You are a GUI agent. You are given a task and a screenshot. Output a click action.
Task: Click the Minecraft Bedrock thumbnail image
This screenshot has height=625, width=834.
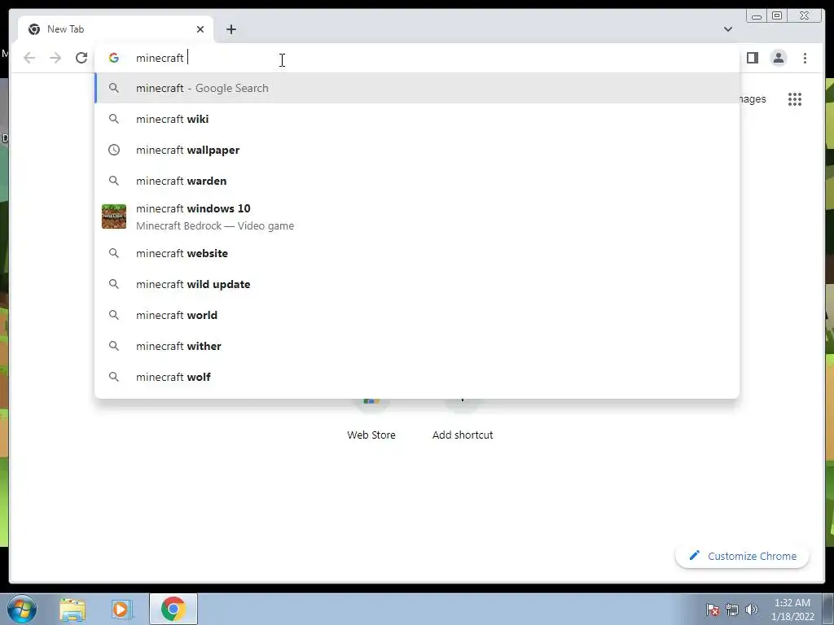[x=114, y=216]
